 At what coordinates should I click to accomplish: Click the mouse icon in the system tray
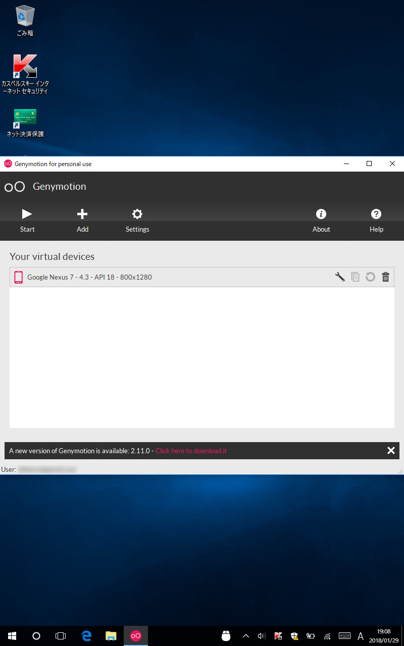pos(226,636)
